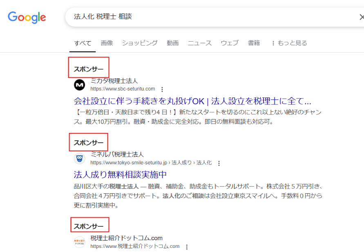This screenshot has width=364, height=252.
Task: Switch to the ニュース tab
Action: tap(199, 43)
